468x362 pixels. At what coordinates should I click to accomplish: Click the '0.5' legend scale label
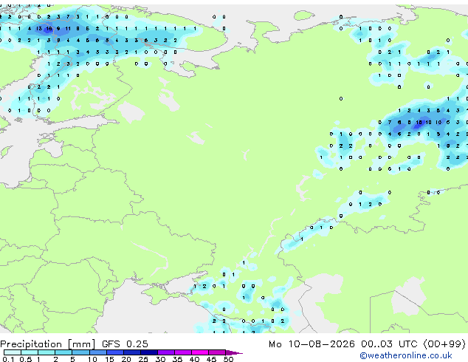25,359
